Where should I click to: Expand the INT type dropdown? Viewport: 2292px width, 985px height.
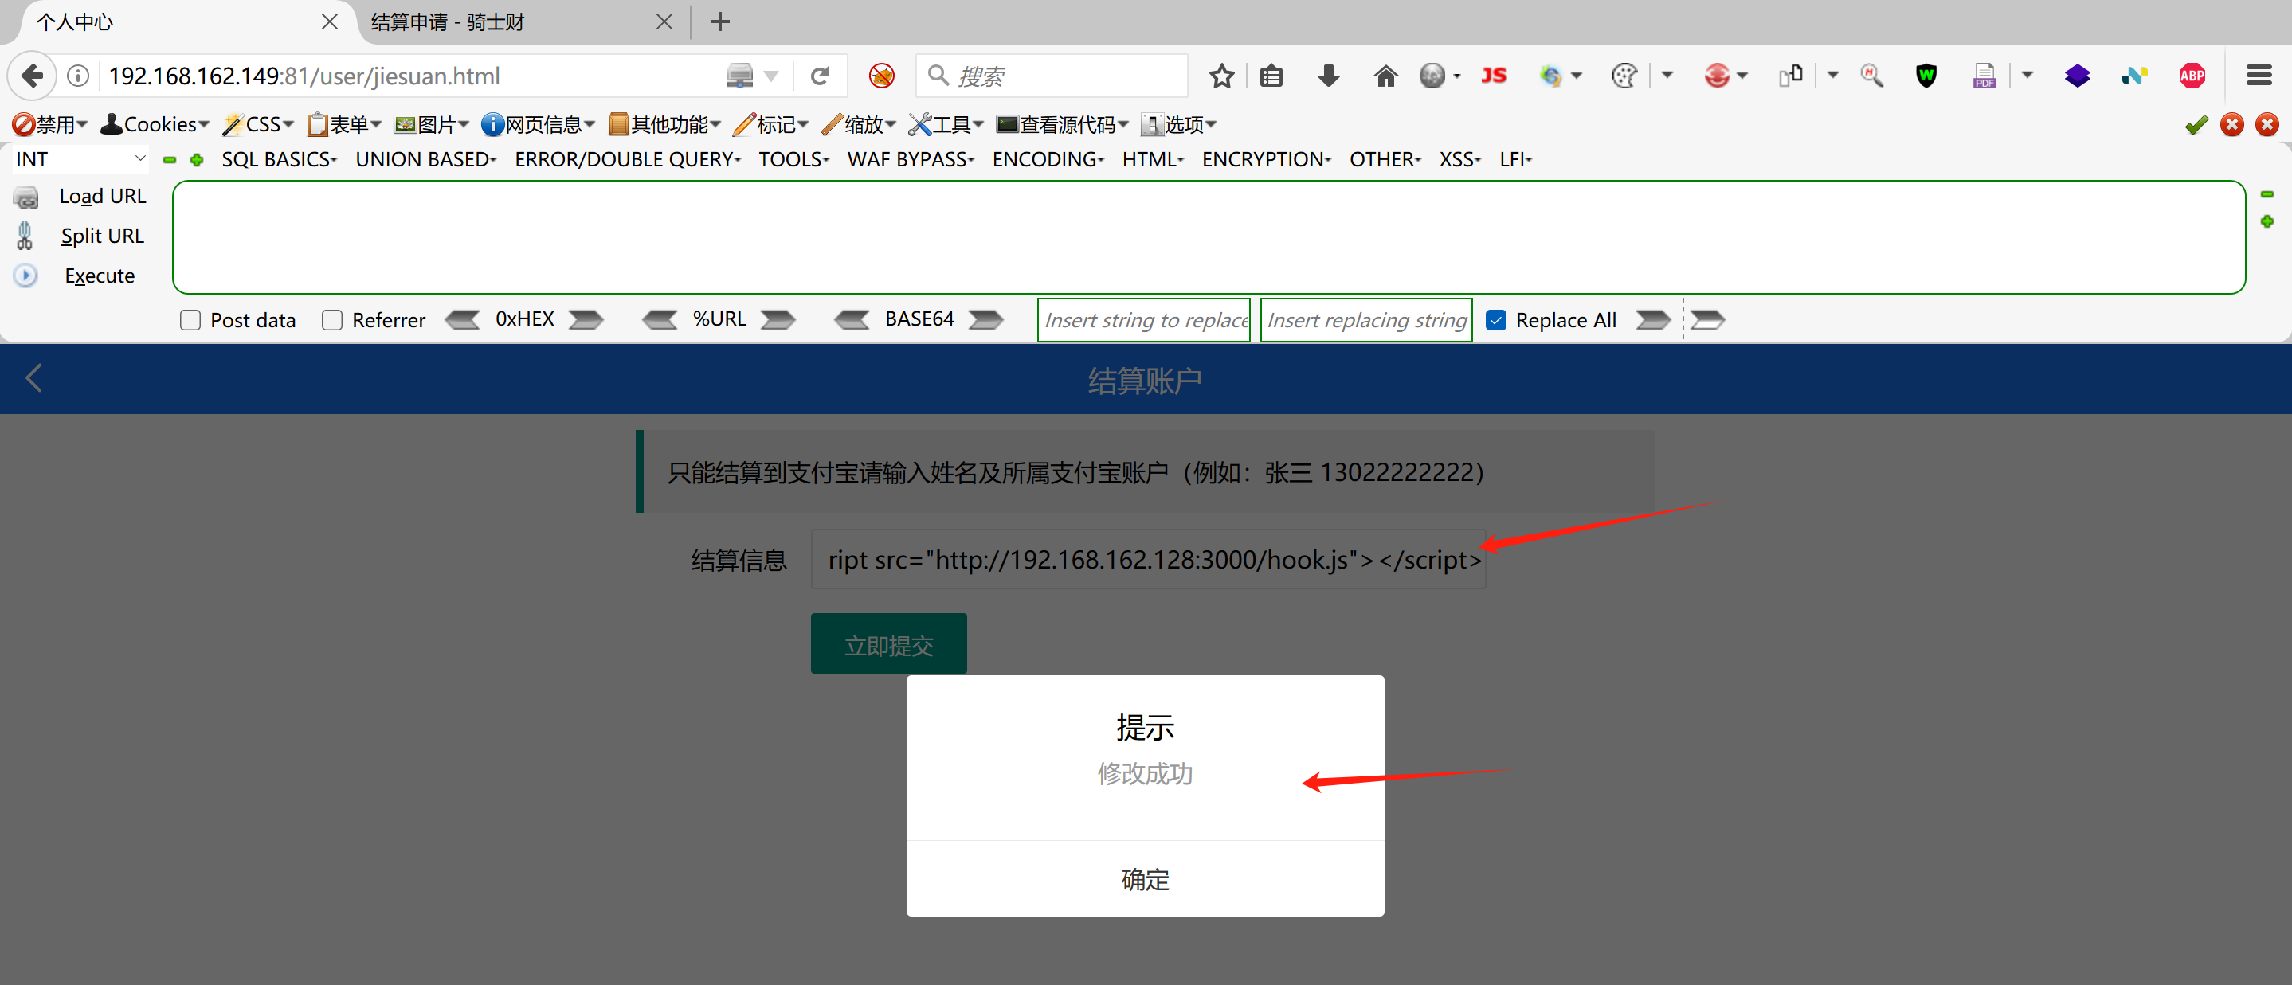click(x=80, y=159)
